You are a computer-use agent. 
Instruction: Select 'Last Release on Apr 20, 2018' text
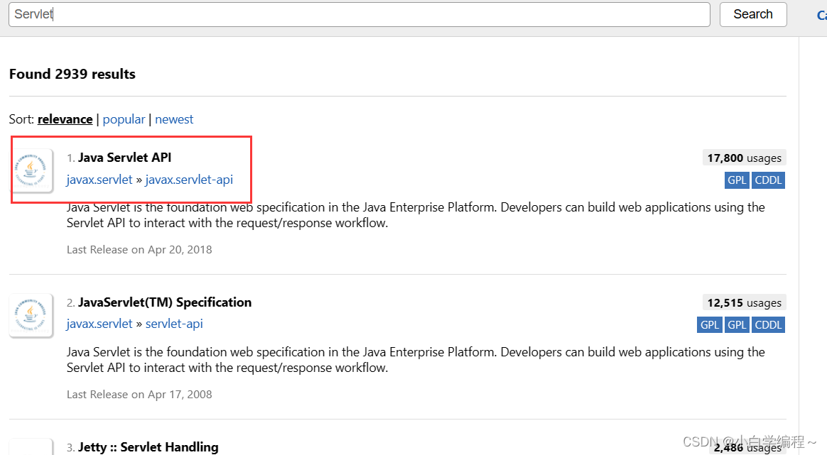coord(139,249)
